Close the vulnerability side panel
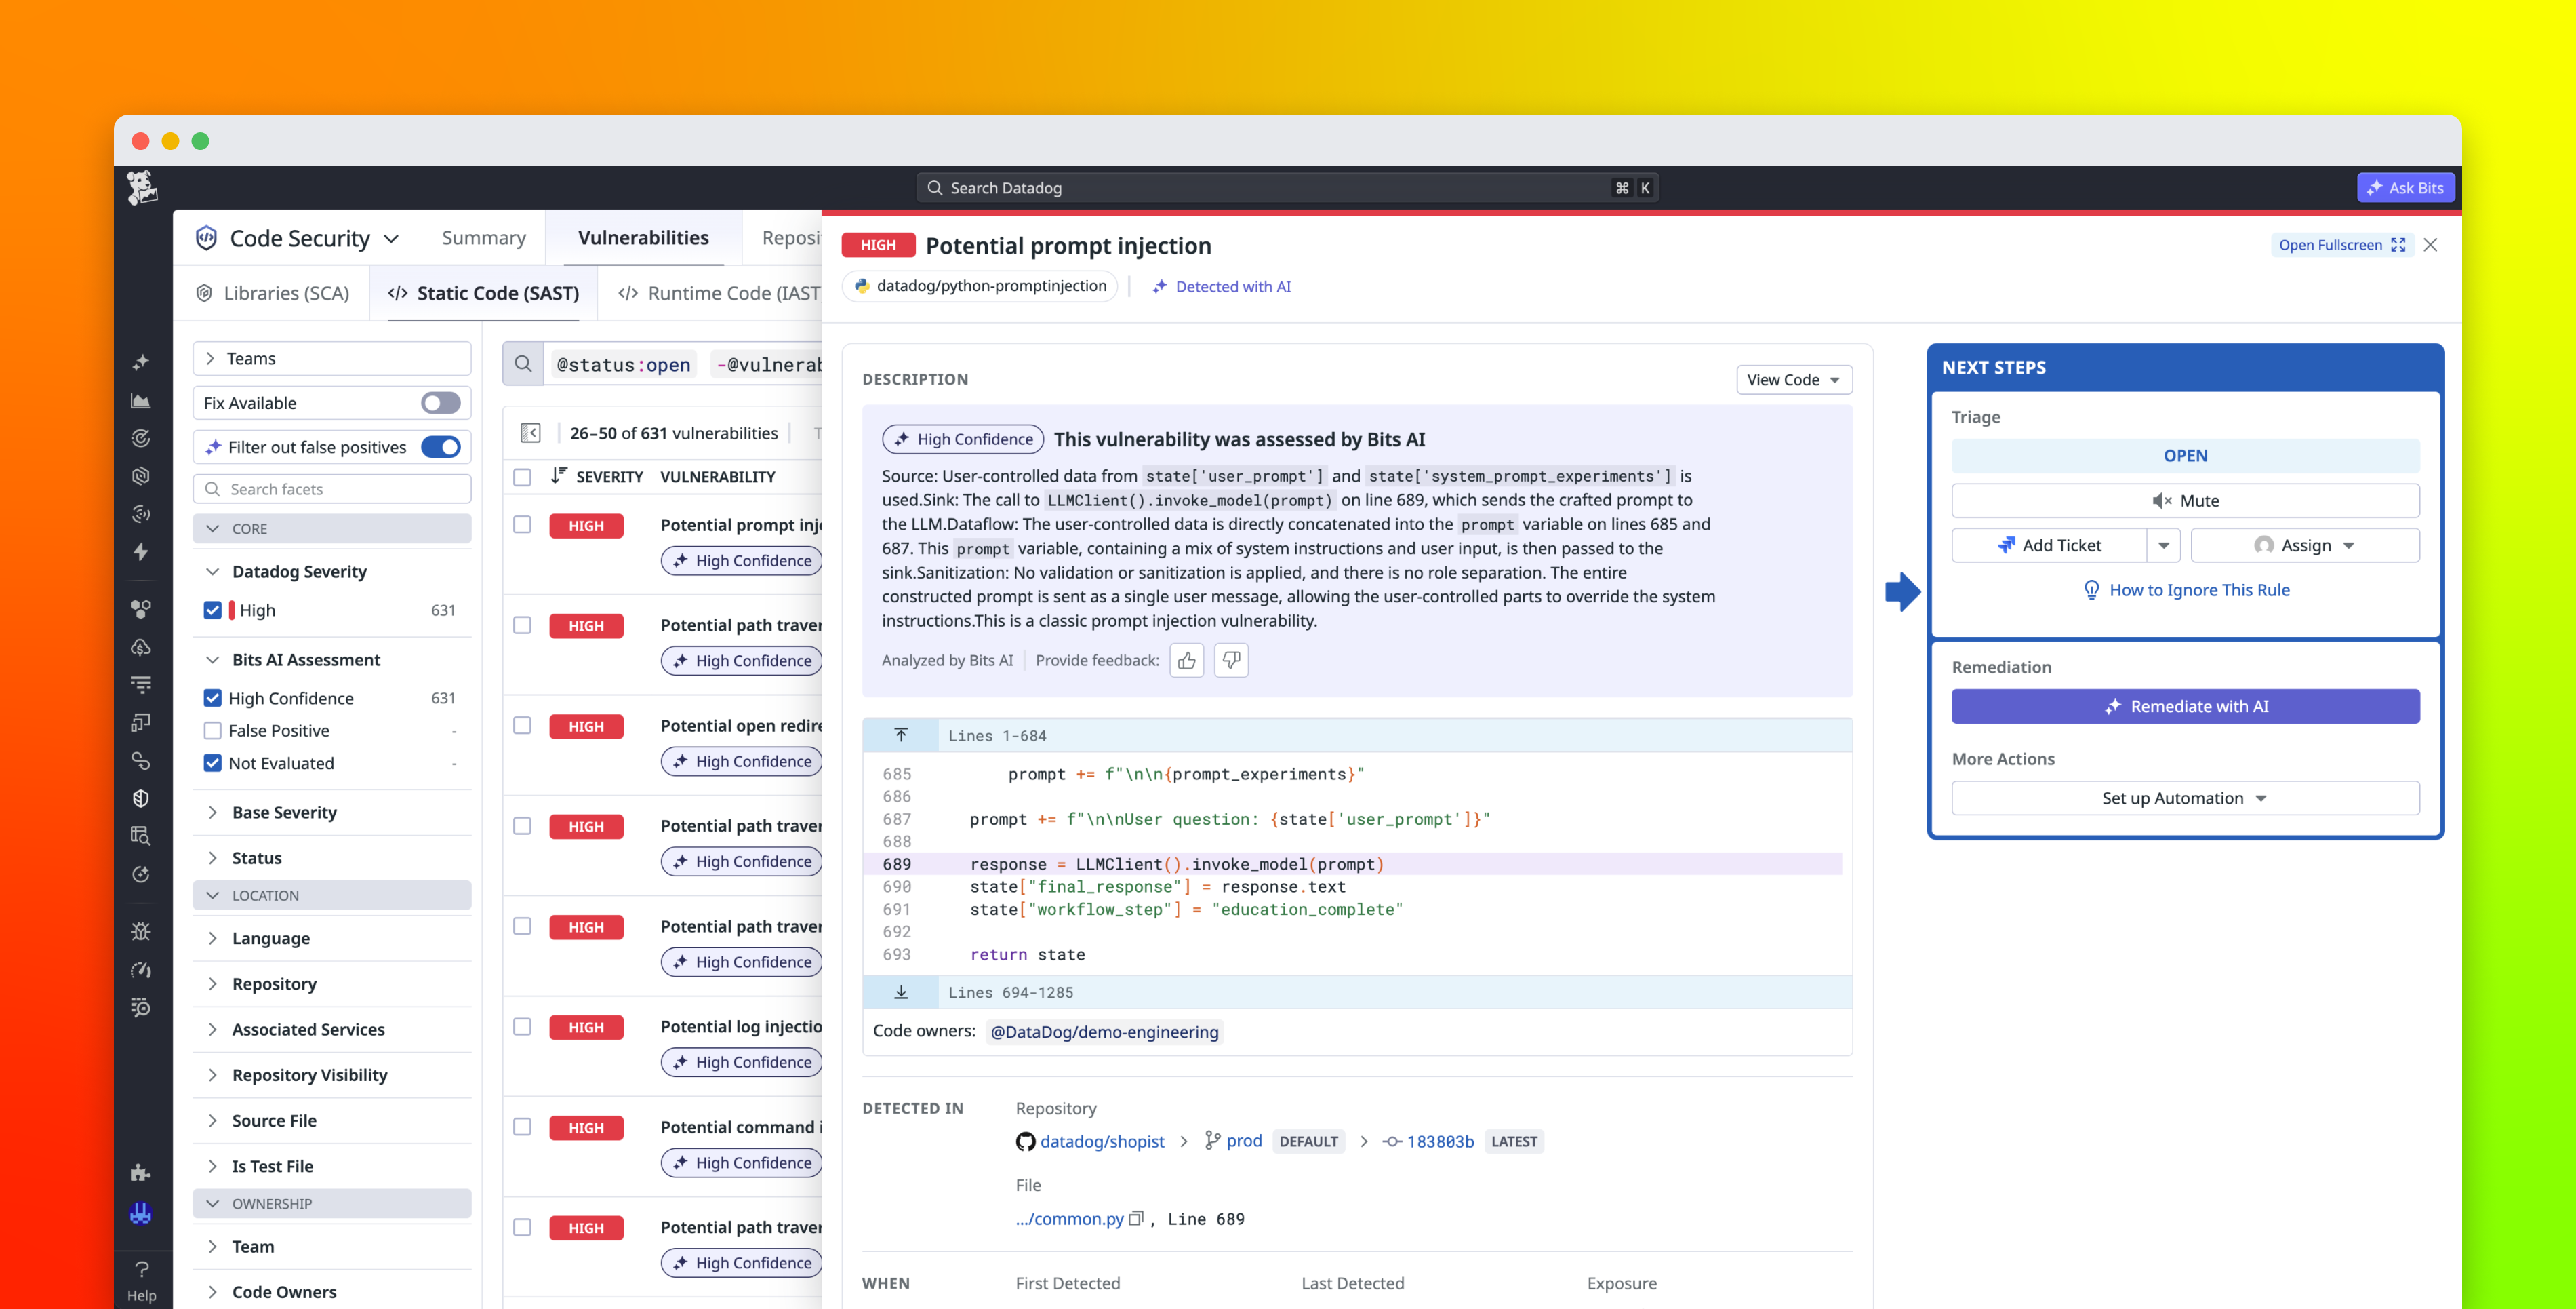This screenshot has width=2576, height=1309. pyautogui.click(x=2430, y=246)
